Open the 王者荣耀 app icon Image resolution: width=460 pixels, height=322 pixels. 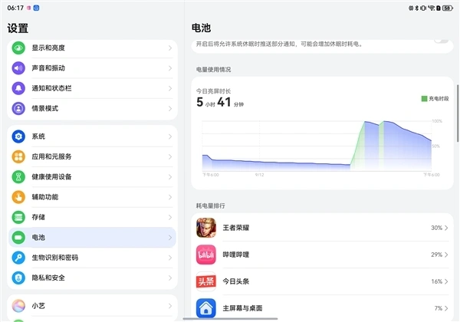click(205, 228)
